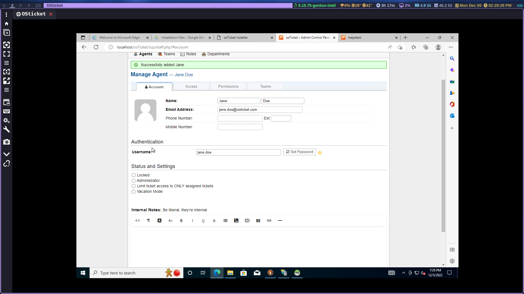Click the jane.doe username input field
This screenshot has width=524, height=294.
239,152
